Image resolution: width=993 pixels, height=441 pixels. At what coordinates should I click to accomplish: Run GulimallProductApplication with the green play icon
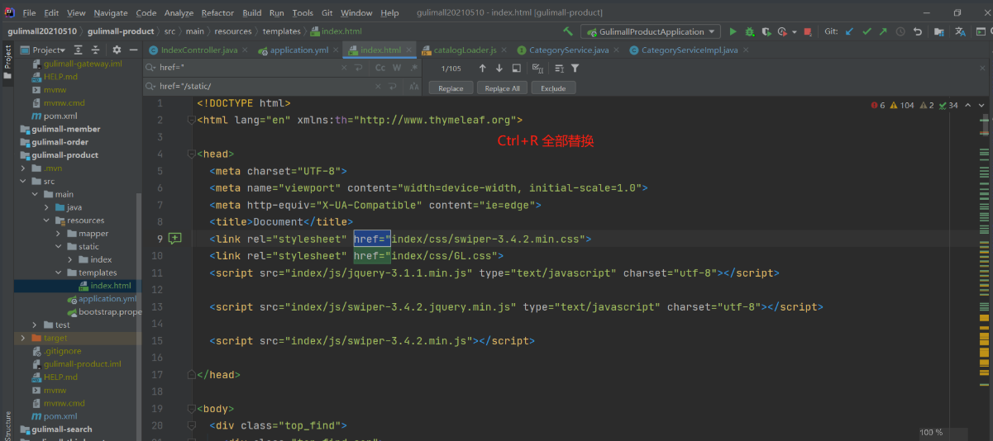(733, 31)
